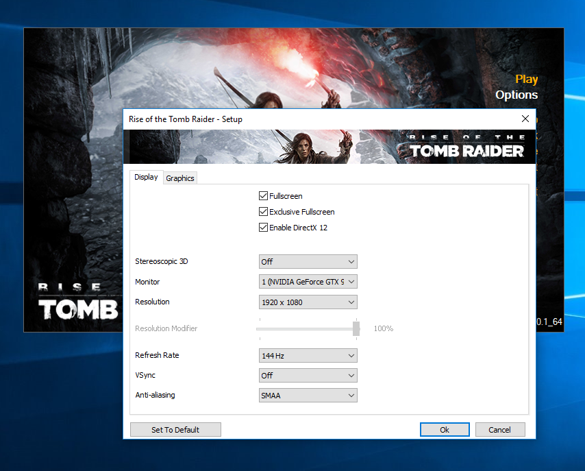Click the greyed "Resolution Modifier" label
The height and width of the screenshot is (471, 585).
[166, 328]
